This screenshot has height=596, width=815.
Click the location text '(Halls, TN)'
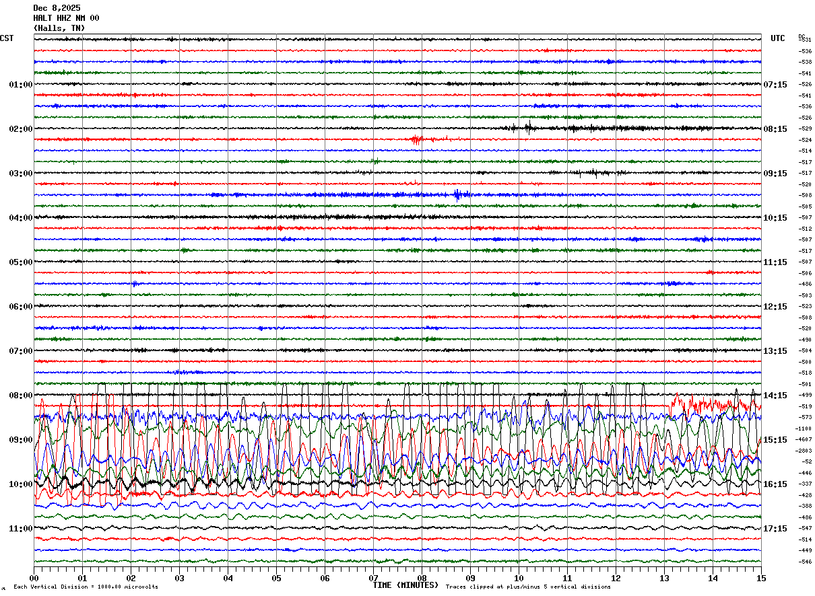(59, 28)
